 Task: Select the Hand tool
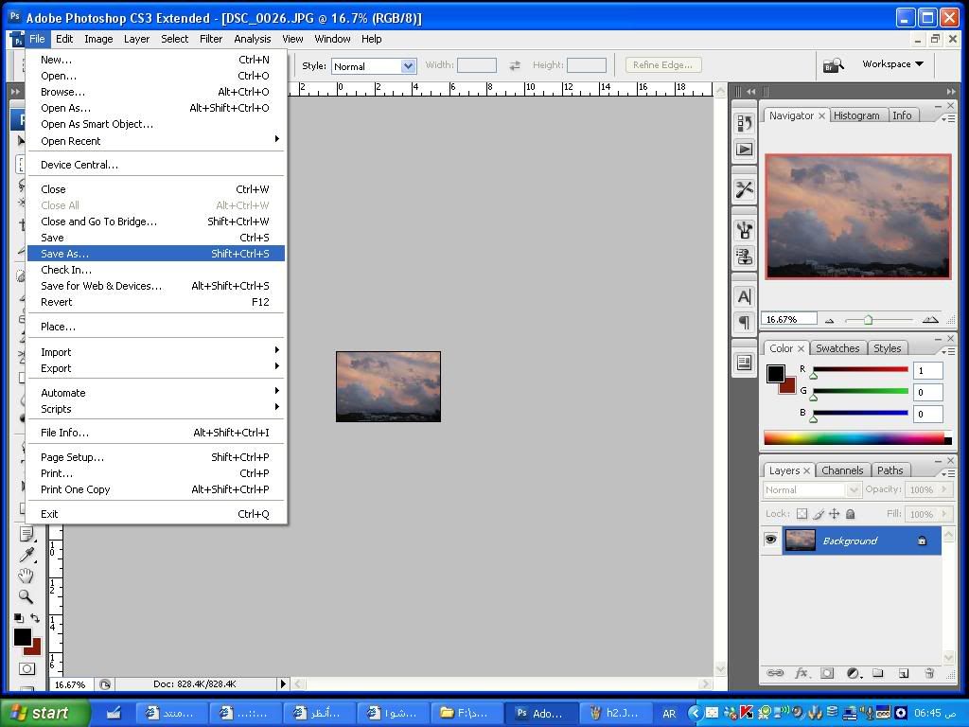pyautogui.click(x=26, y=576)
